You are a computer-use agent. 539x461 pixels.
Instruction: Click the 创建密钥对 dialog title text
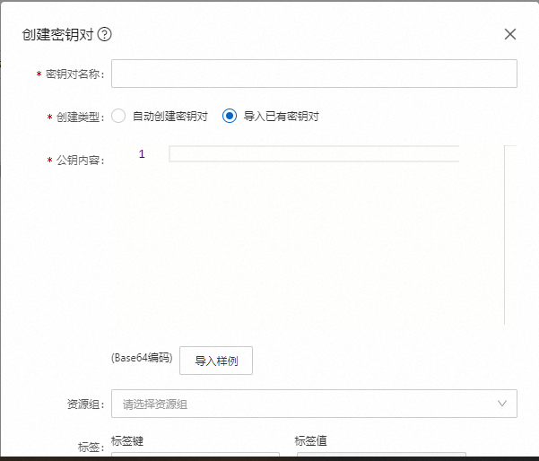57,35
